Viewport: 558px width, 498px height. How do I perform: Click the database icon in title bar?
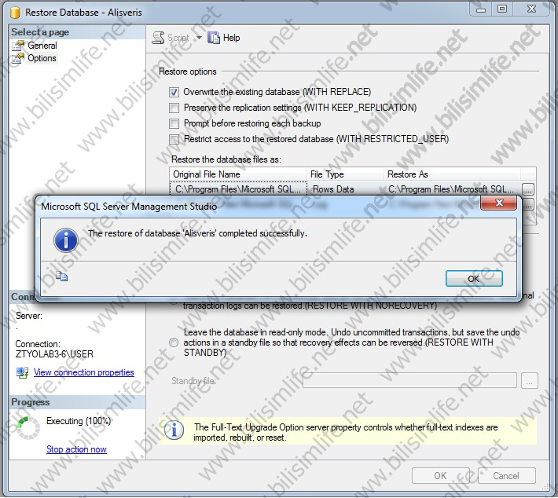click(x=12, y=12)
